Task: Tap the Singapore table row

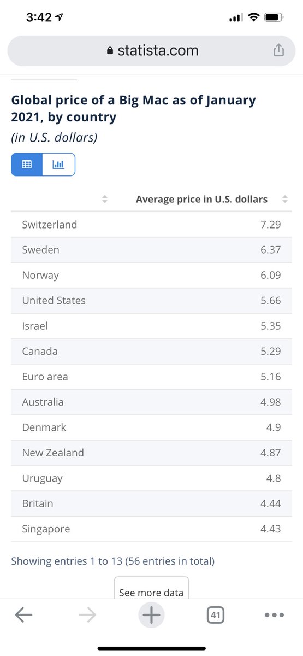Action: point(151,529)
